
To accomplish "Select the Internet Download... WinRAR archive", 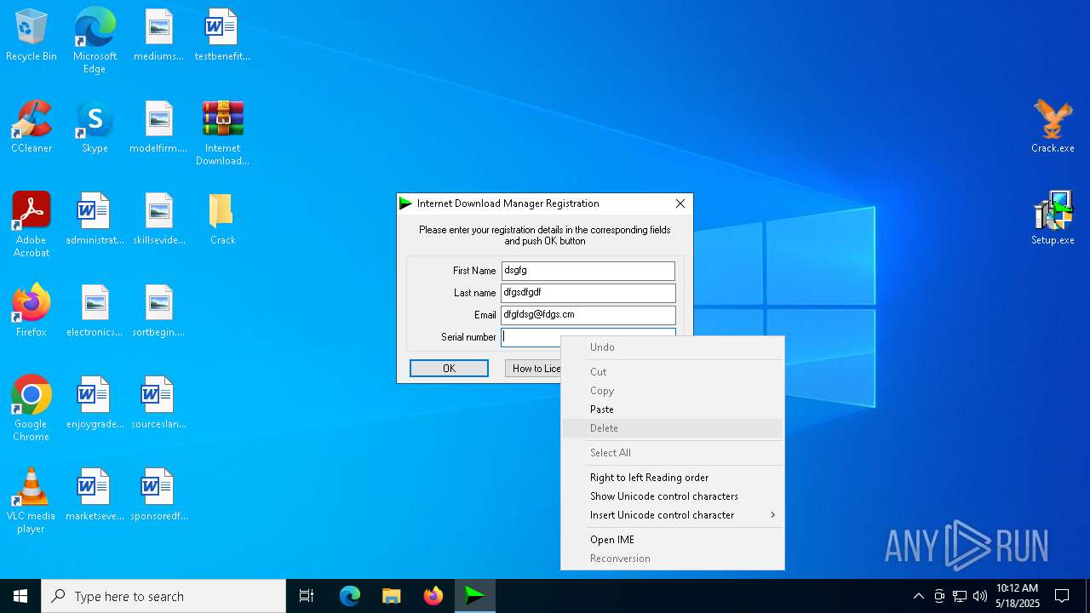I will [x=222, y=134].
